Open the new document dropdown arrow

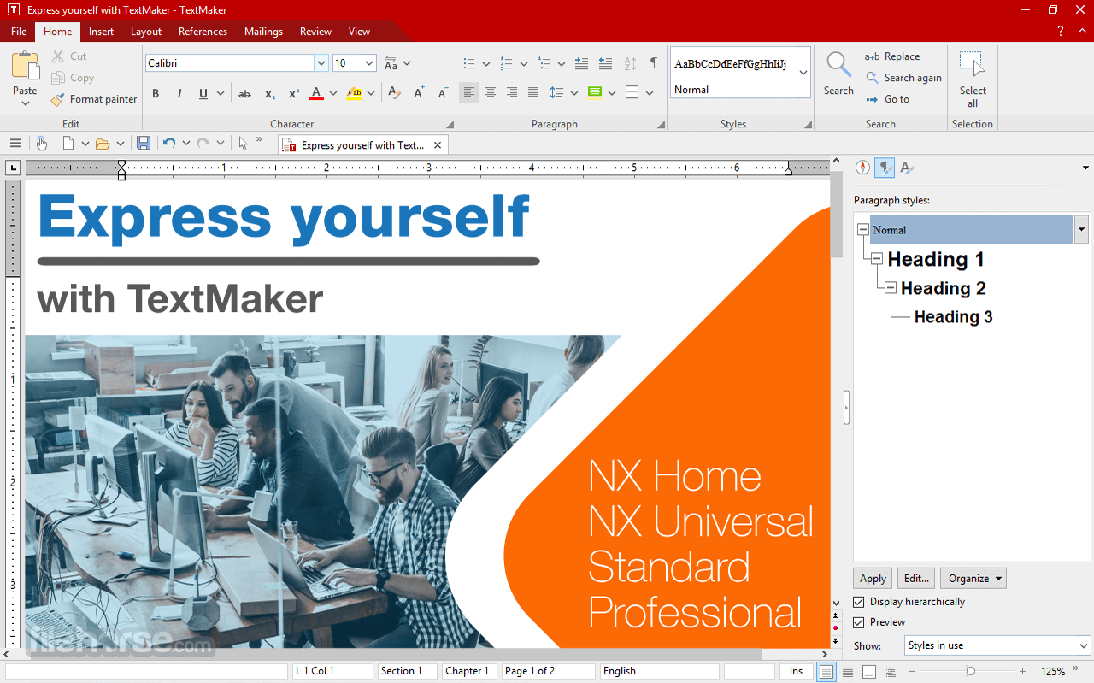[x=85, y=144]
